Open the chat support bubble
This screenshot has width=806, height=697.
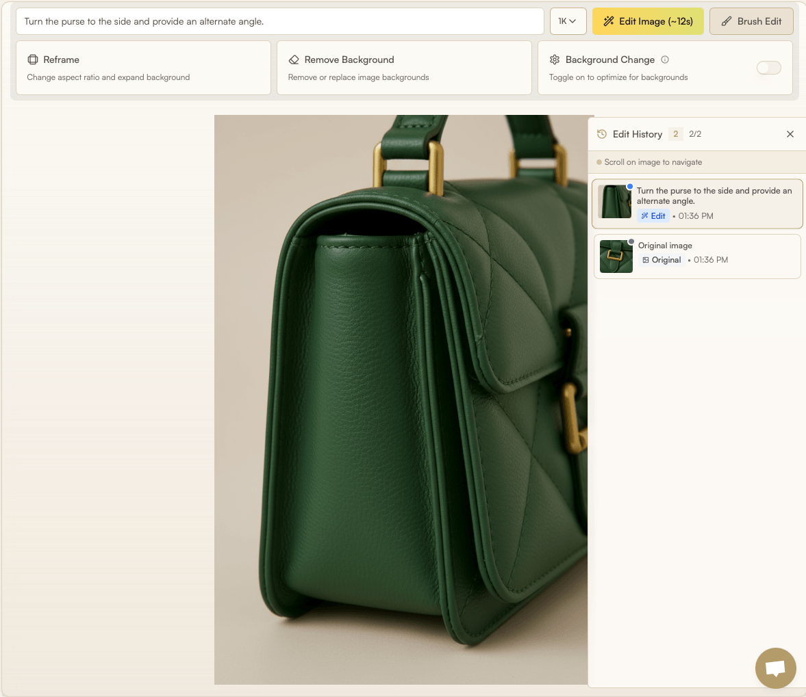pyautogui.click(x=775, y=668)
